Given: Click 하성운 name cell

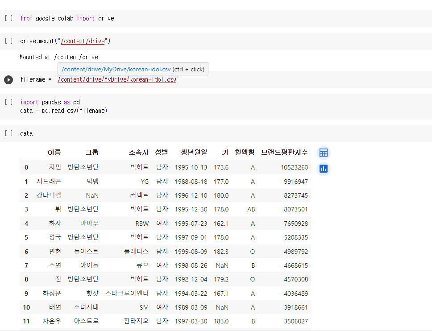Looking at the screenshot, I should coord(52,293).
